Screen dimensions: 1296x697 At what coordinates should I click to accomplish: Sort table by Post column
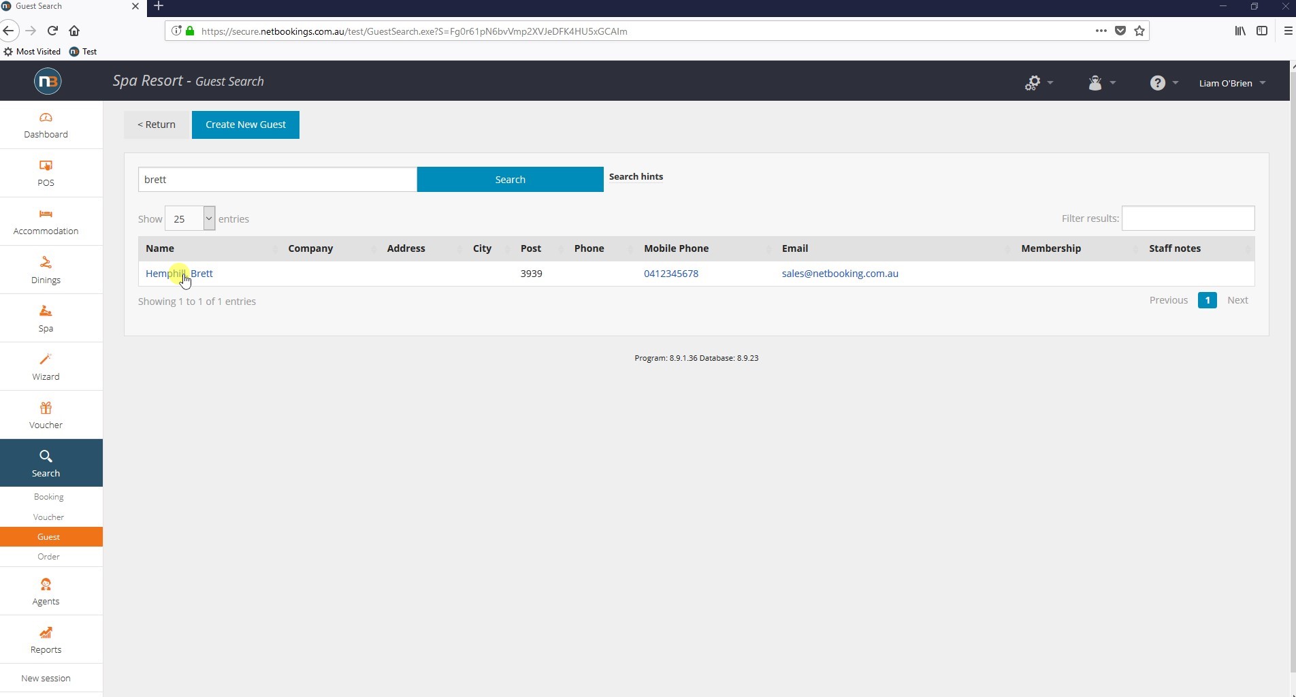540,248
